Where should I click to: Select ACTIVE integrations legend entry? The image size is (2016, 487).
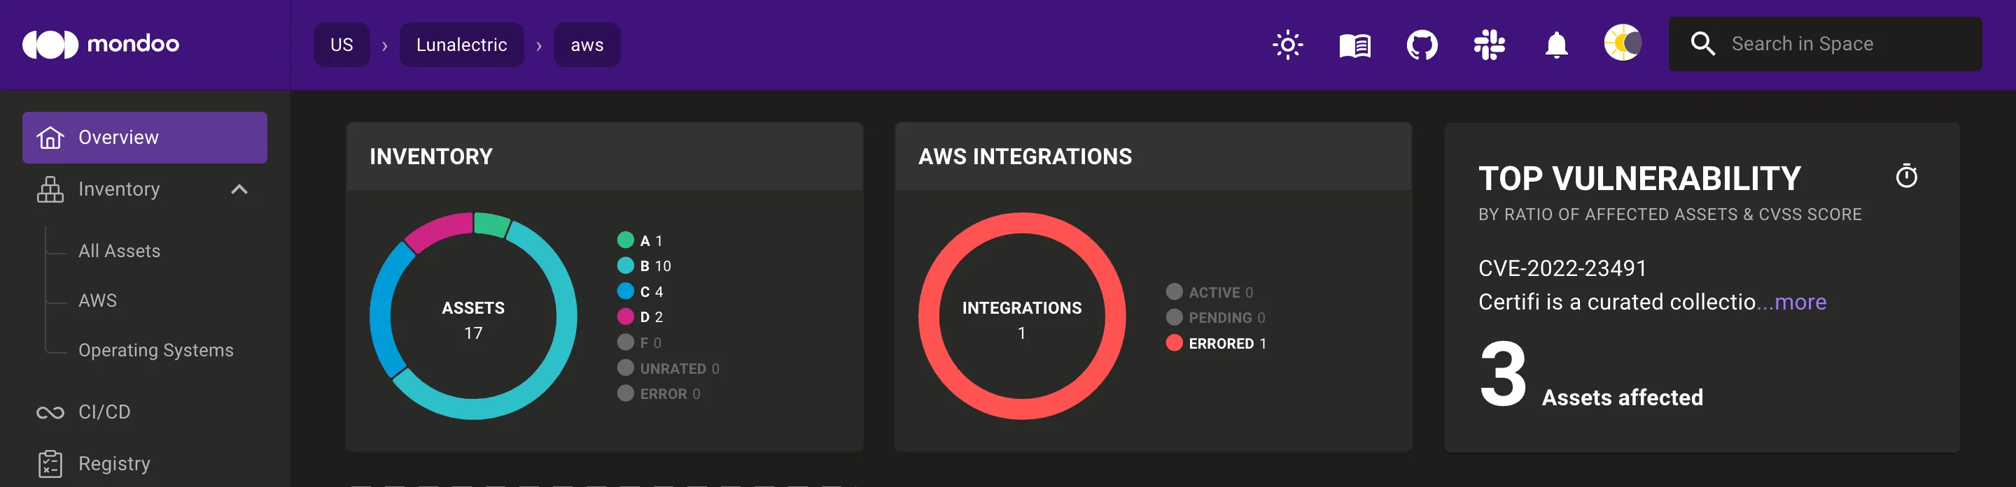(x=1210, y=291)
